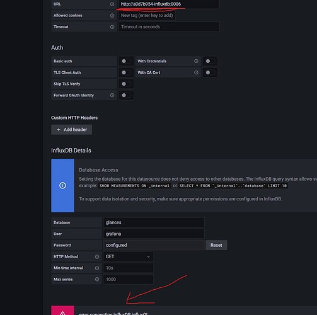This screenshot has width=317, height=315.
Task: Enable With Credentials switch
Action: (x=210, y=61)
